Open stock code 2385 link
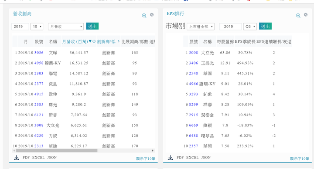314x169 pixels. [39, 105]
